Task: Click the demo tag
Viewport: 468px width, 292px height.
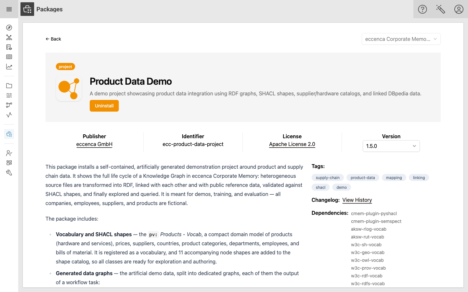Action: [342, 187]
